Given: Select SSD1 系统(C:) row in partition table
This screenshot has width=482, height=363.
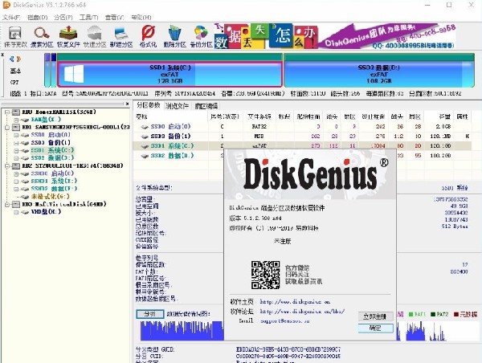Looking at the screenshot, I should click(x=302, y=146).
